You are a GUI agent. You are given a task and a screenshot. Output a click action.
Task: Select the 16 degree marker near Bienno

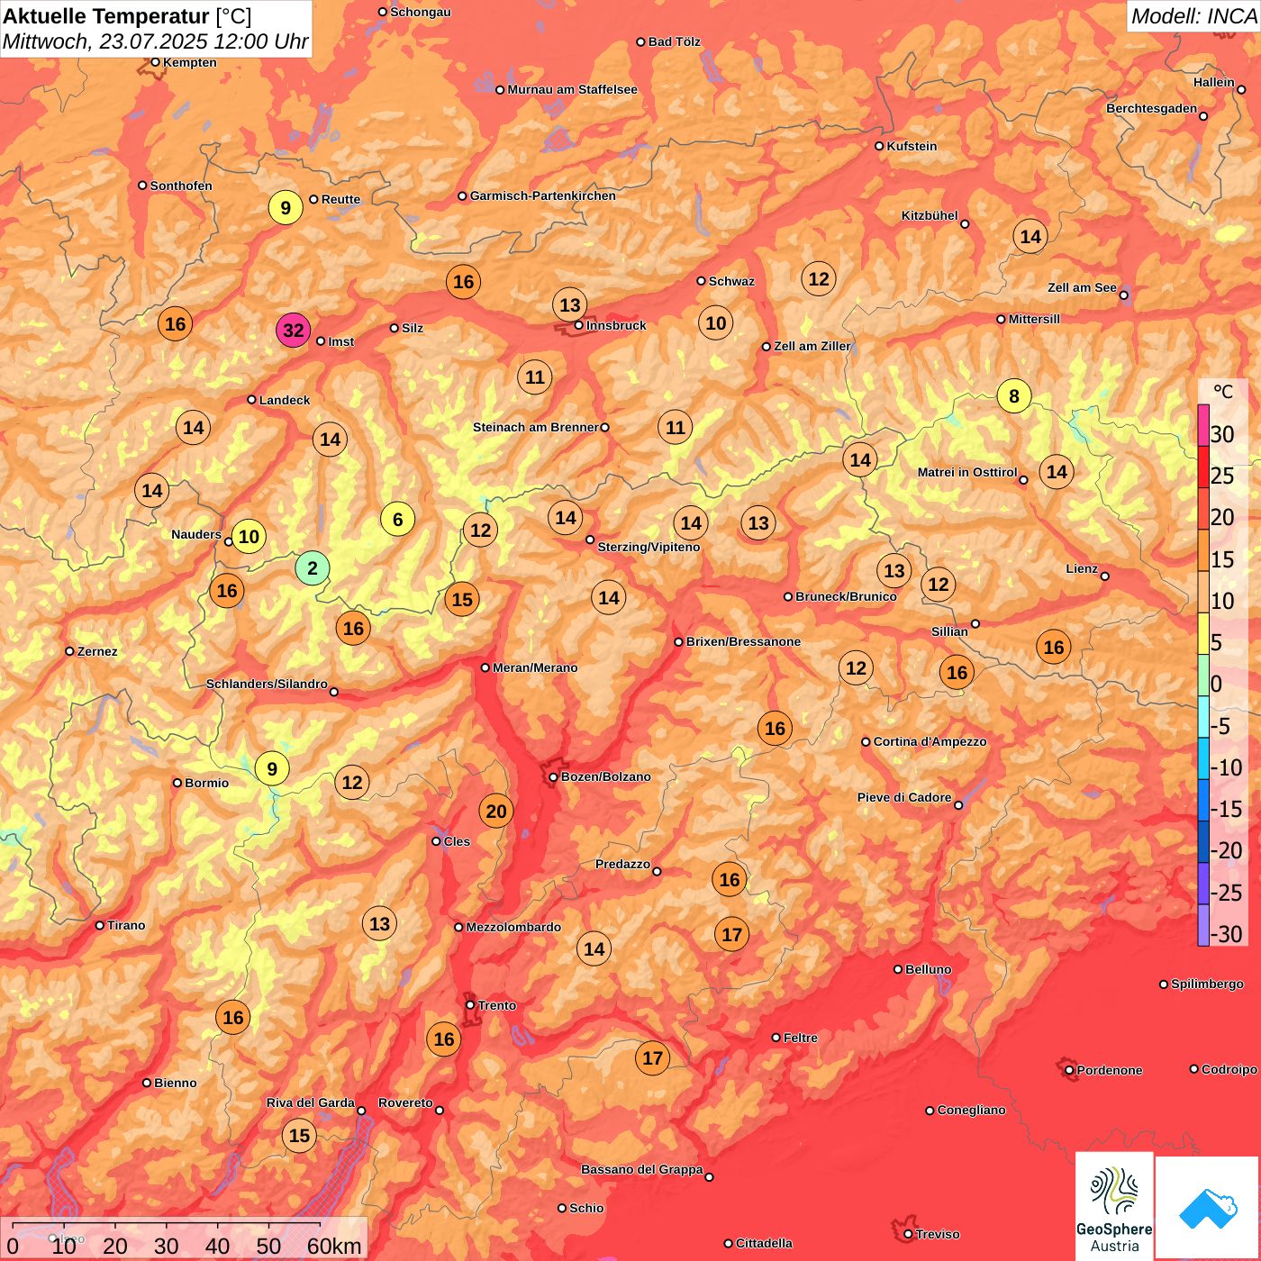coord(233,1018)
